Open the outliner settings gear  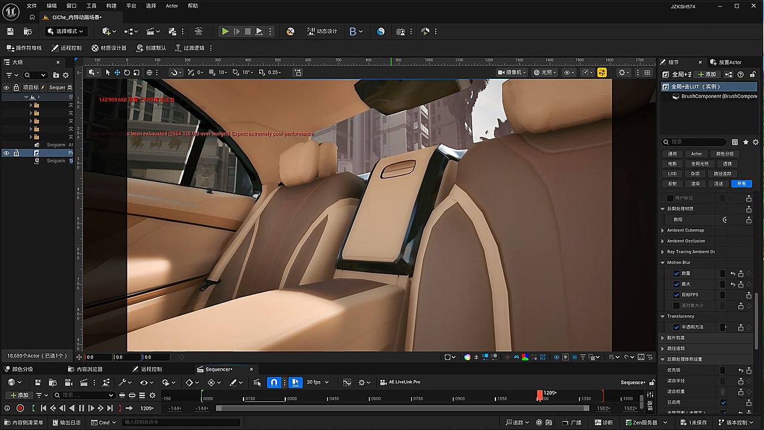pos(66,75)
